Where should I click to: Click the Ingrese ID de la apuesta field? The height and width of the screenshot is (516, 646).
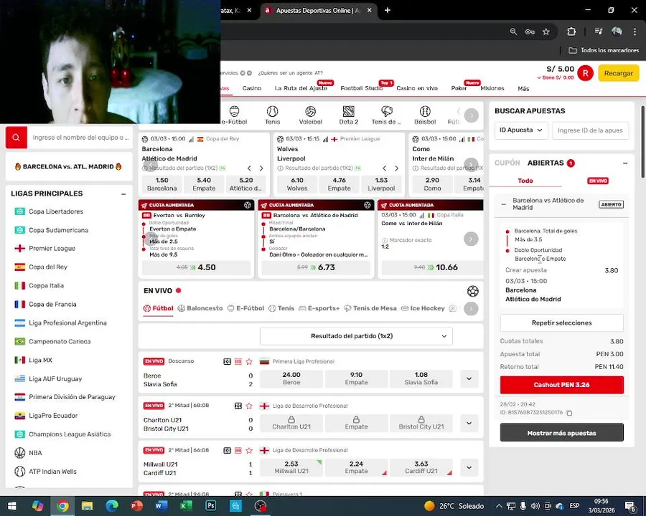click(590, 130)
